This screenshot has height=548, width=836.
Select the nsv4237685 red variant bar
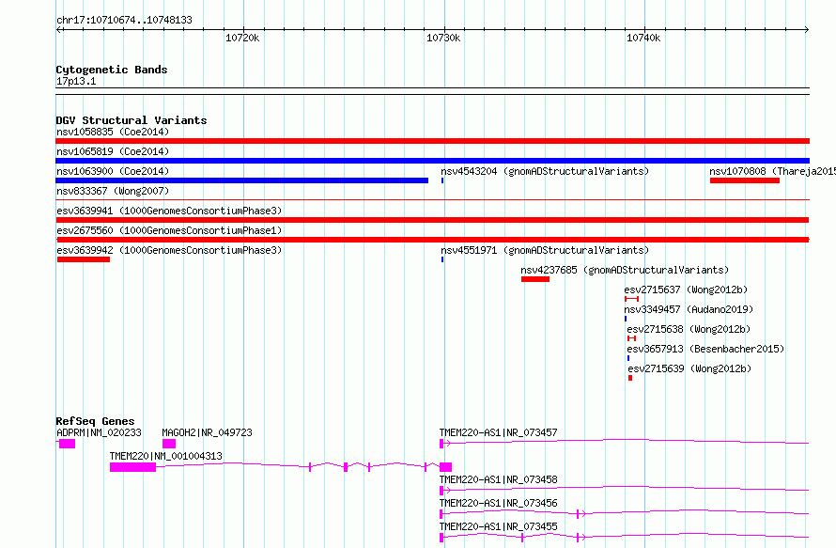pos(535,279)
